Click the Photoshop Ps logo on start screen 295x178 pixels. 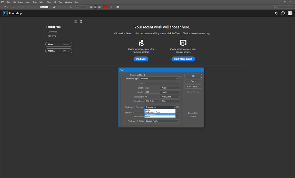[5, 13]
